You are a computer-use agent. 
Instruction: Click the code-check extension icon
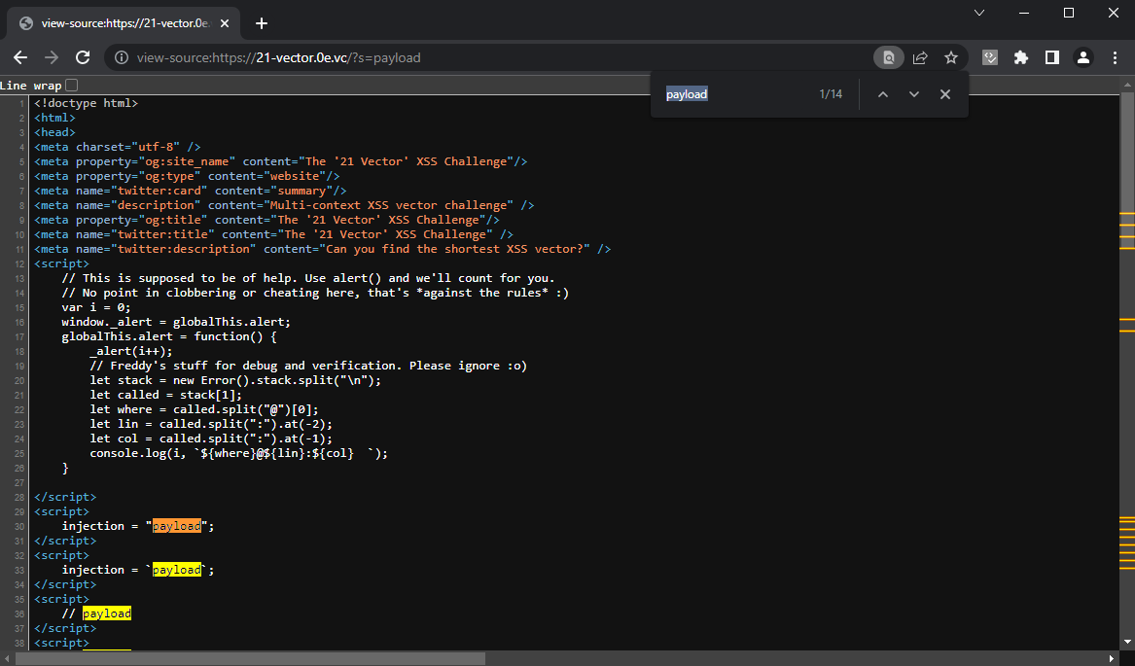[x=990, y=57]
